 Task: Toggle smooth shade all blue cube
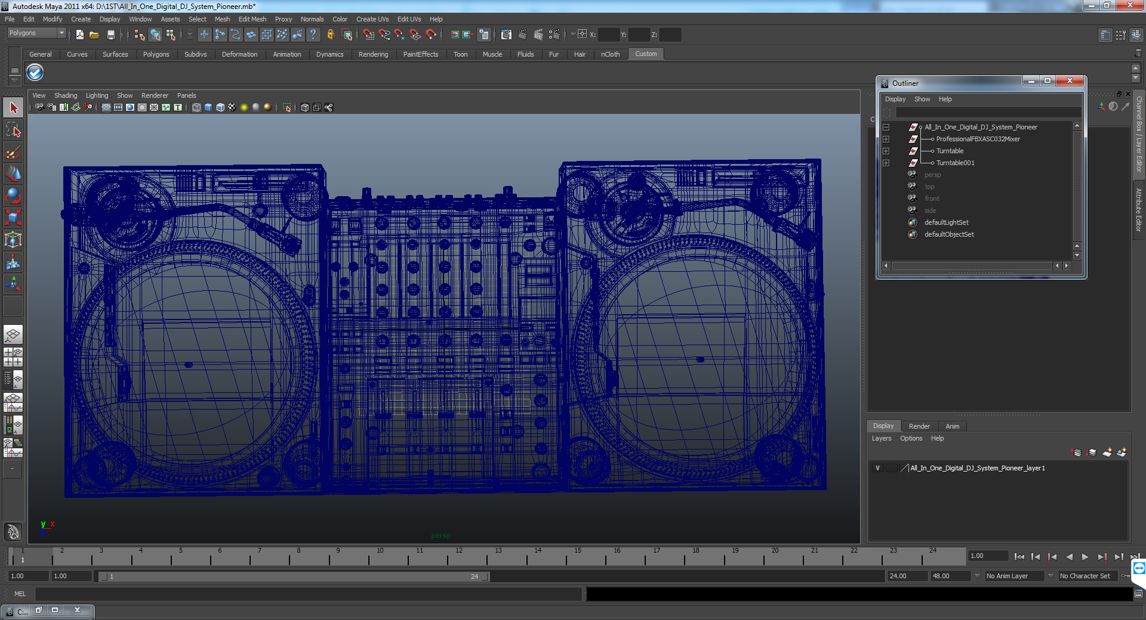208,107
